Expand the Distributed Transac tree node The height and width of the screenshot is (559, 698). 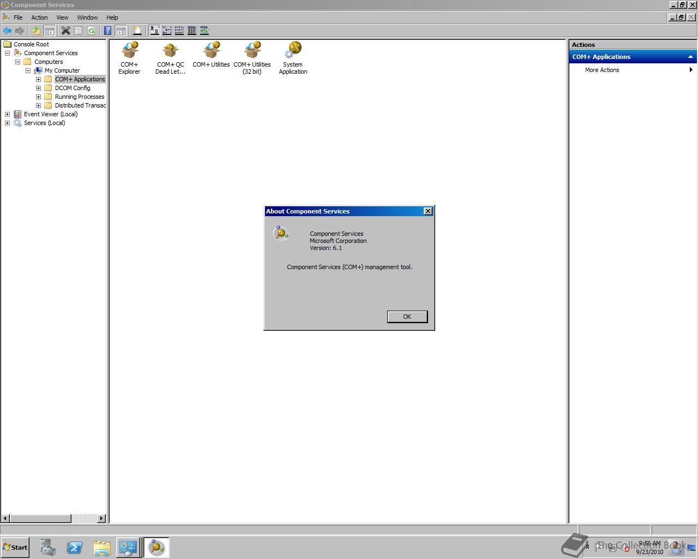(x=38, y=105)
